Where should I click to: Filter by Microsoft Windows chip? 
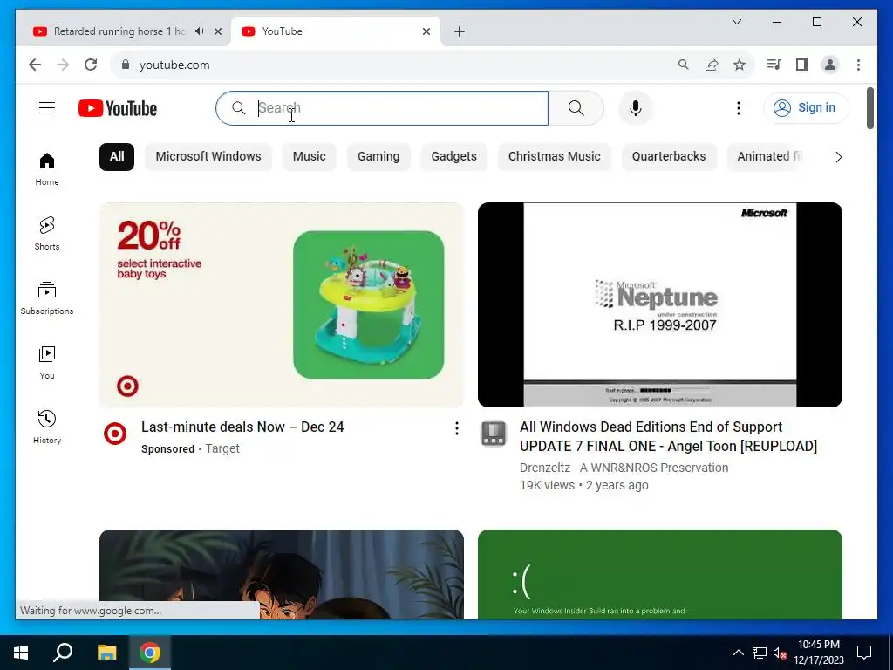pyautogui.click(x=208, y=157)
